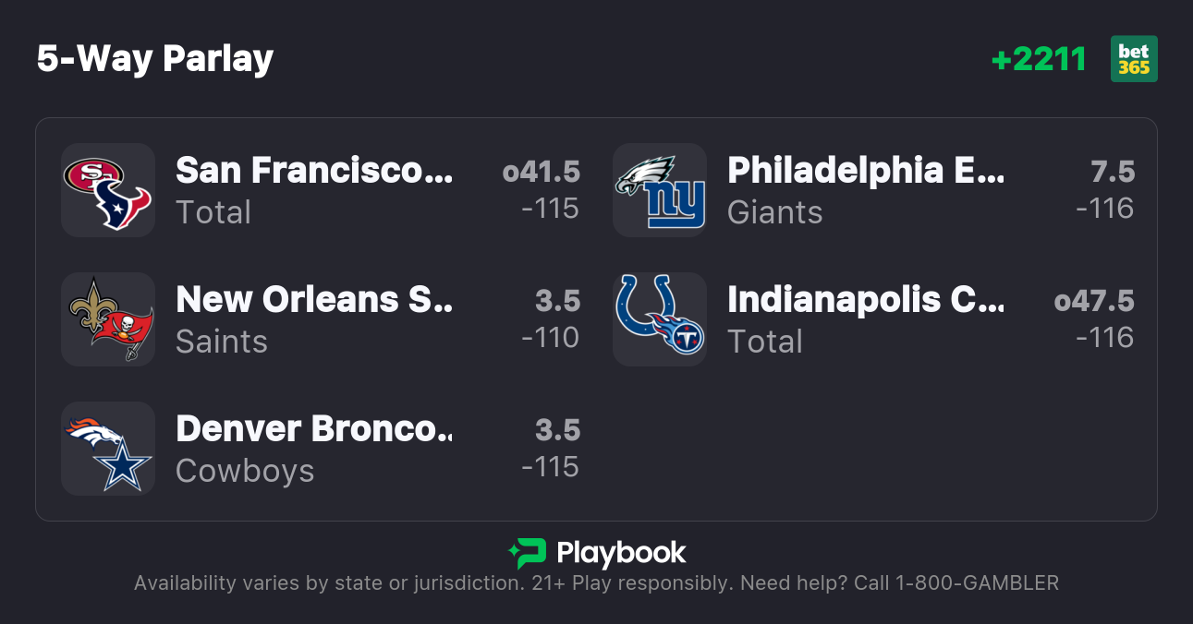Screen dimensions: 1193x624
Task: Click the Playbook brand name text
Action: point(621,553)
